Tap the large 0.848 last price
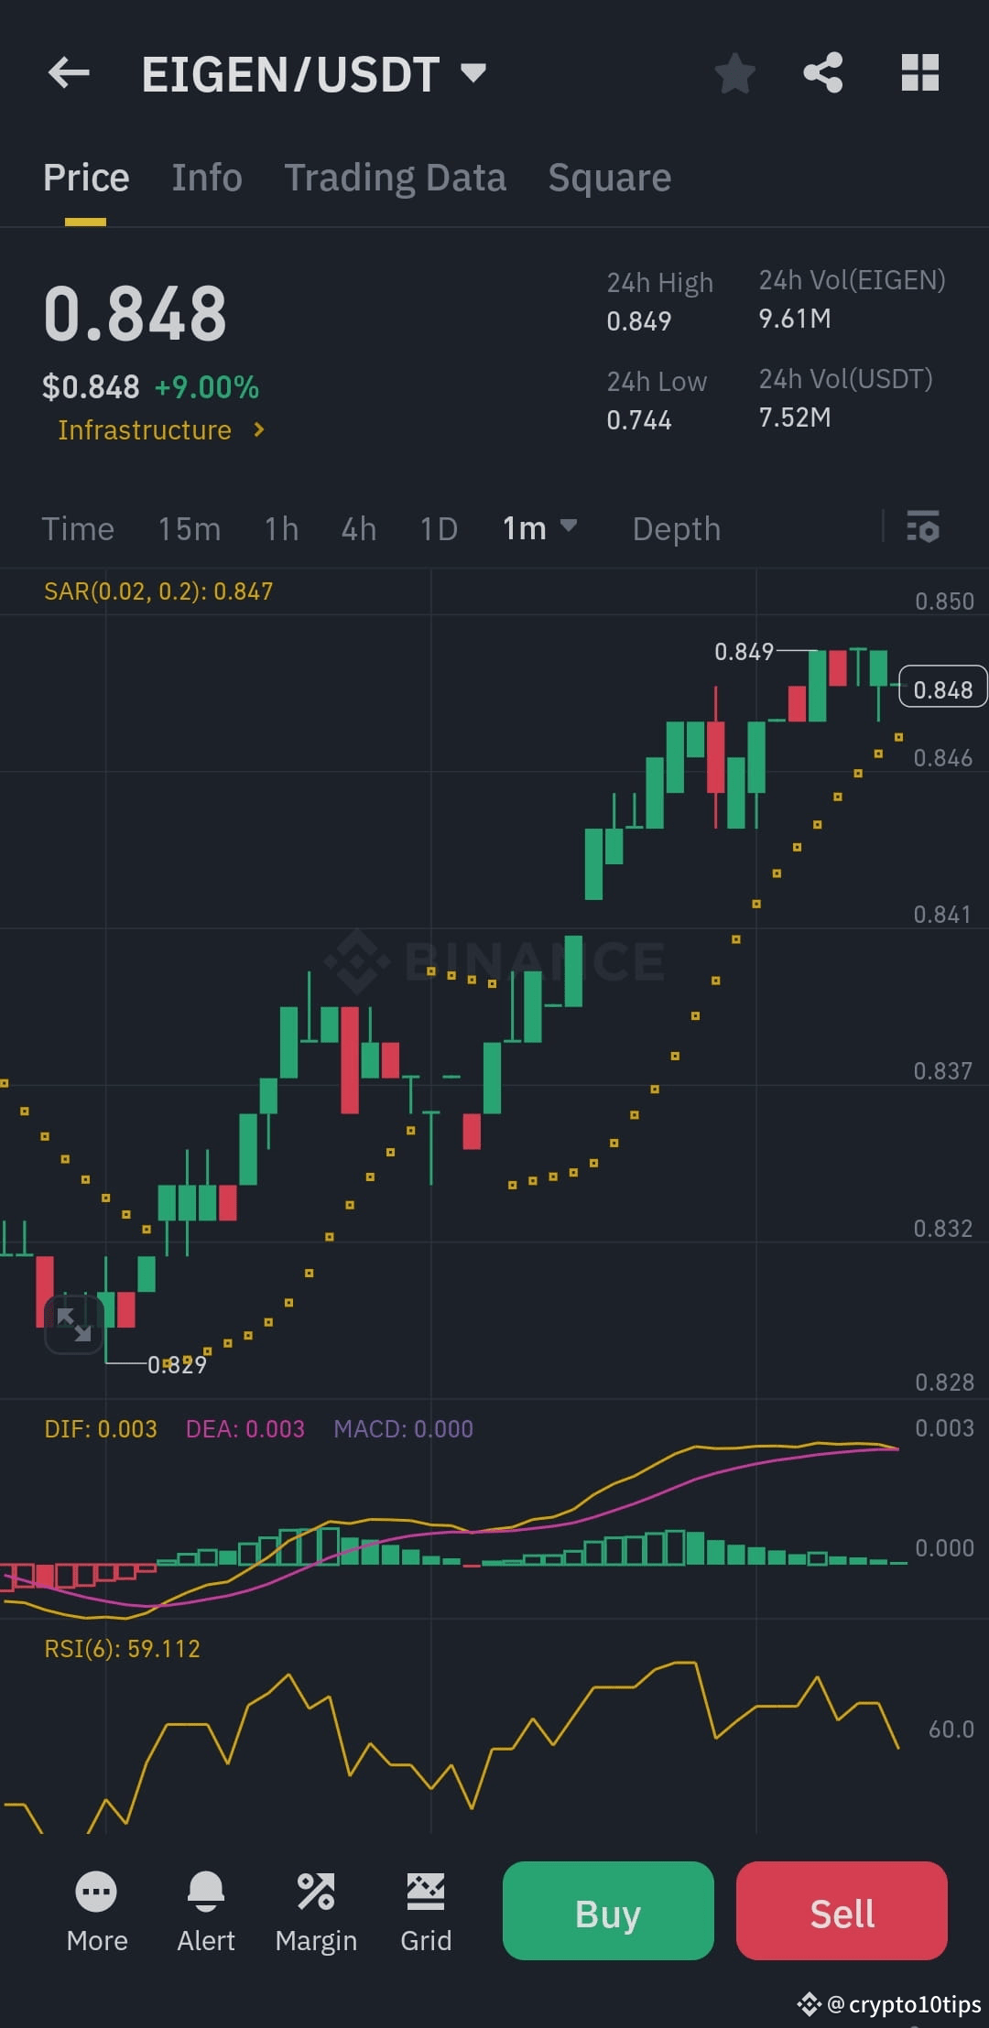This screenshot has width=989, height=2028. [135, 314]
